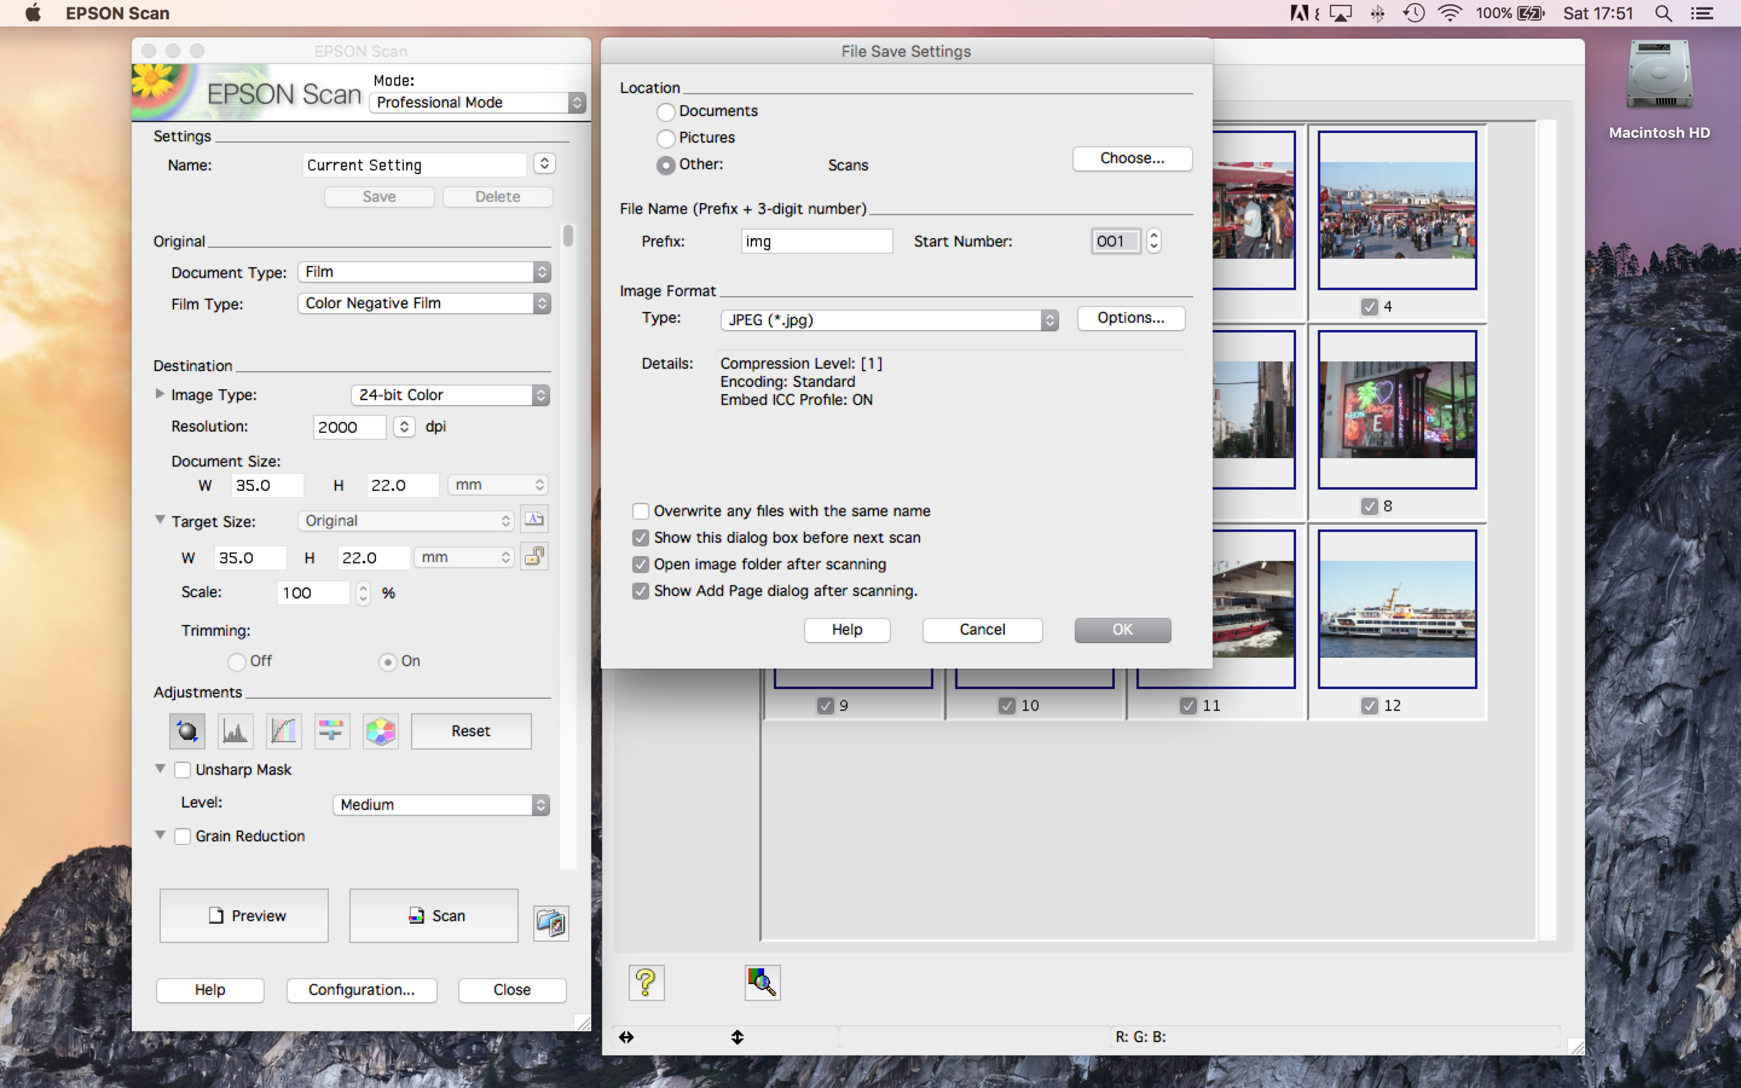Open the EPSON Scan menu bar item
Screen dimensions: 1741x1088
click(x=117, y=13)
